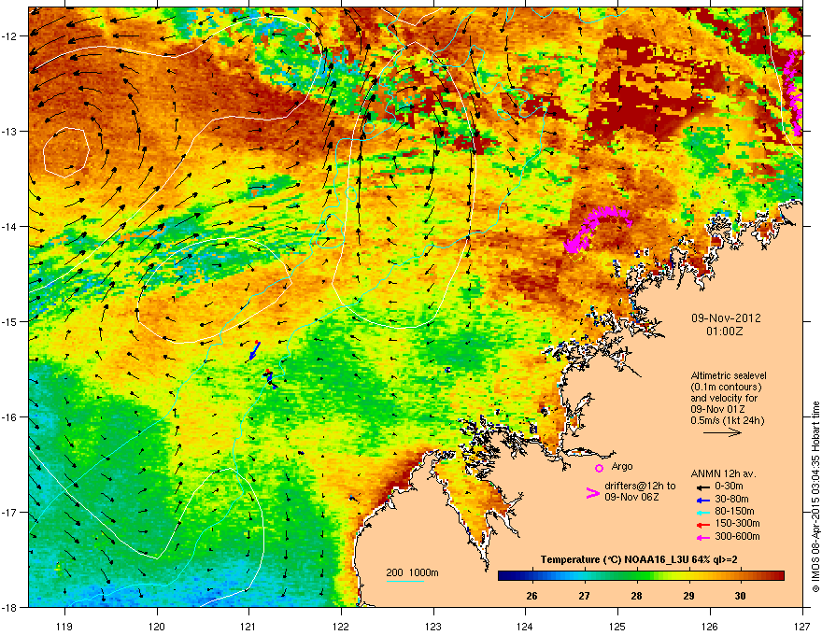
Task: Click the blue 30-80m arrow legend icon
Action: click(702, 500)
